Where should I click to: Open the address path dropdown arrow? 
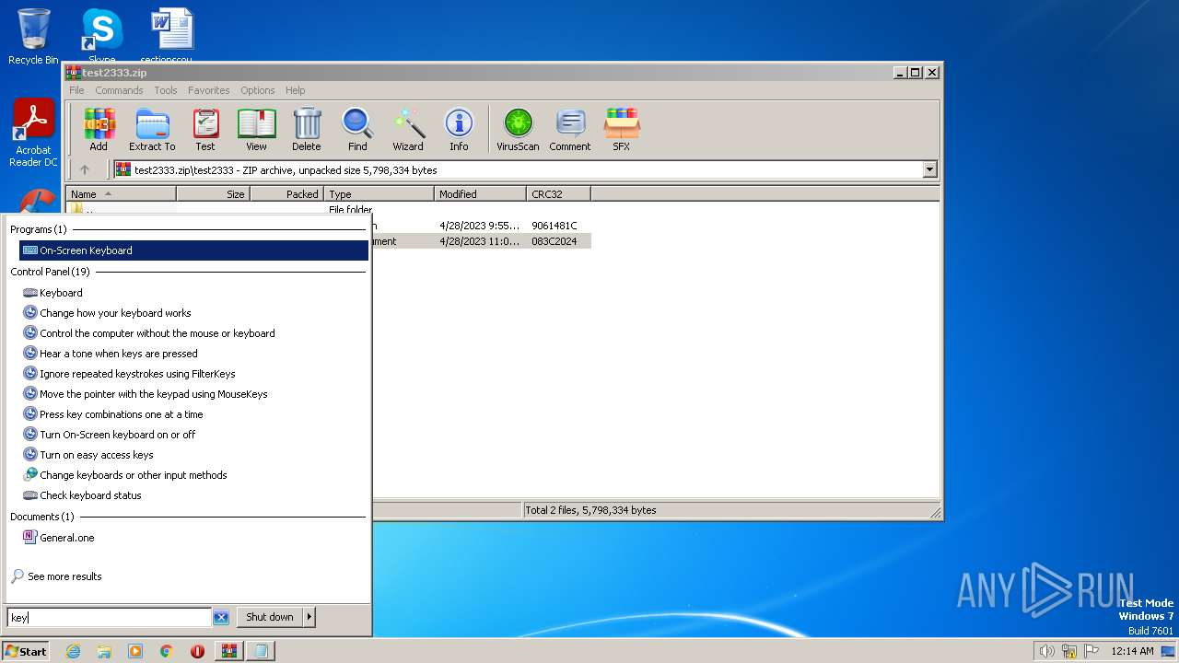pyautogui.click(x=929, y=169)
